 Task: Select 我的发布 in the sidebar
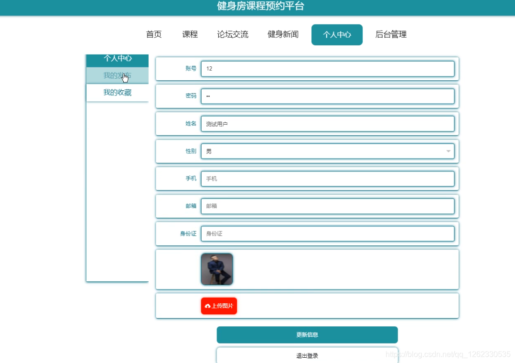click(x=117, y=75)
